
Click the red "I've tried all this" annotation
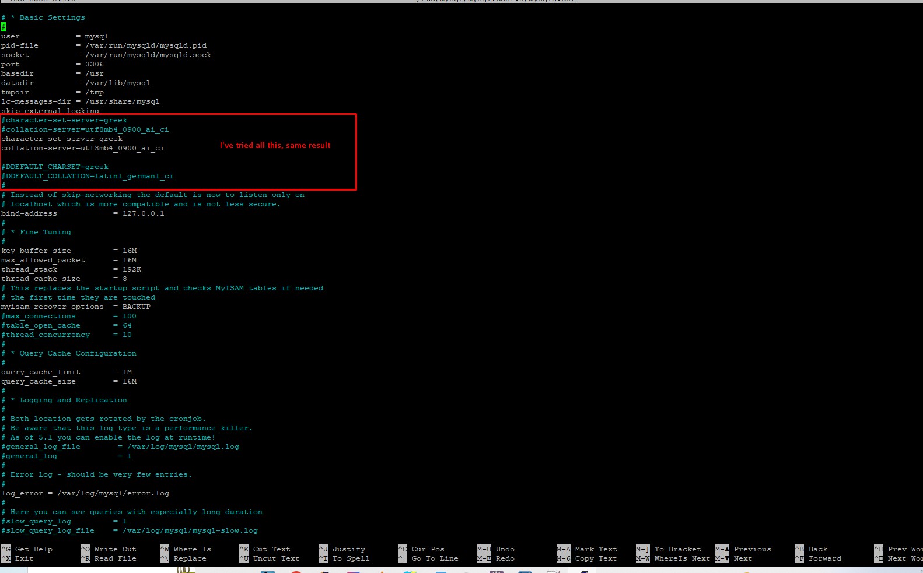coord(275,145)
